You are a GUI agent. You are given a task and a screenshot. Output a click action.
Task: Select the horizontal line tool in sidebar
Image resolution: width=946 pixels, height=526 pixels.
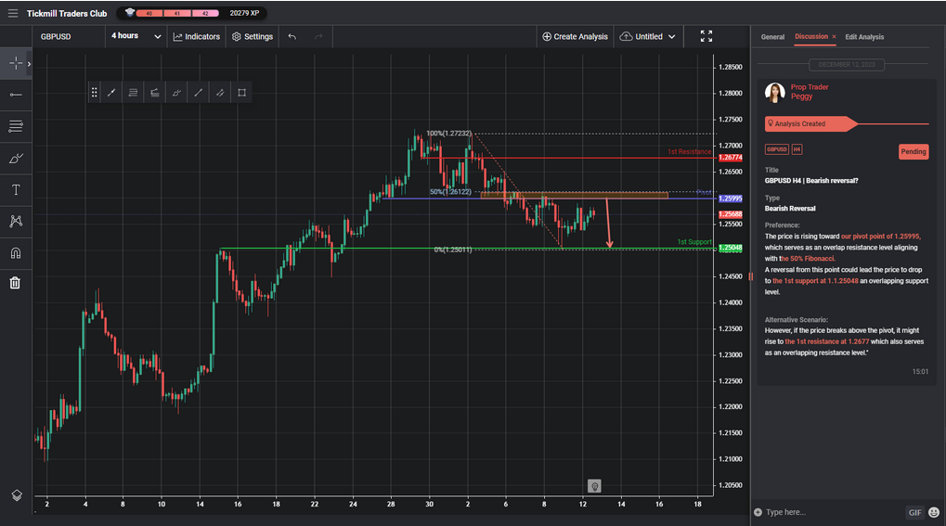click(x=16, y=95)
